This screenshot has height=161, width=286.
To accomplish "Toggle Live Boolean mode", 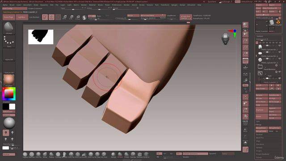I will tap(34, 17).
